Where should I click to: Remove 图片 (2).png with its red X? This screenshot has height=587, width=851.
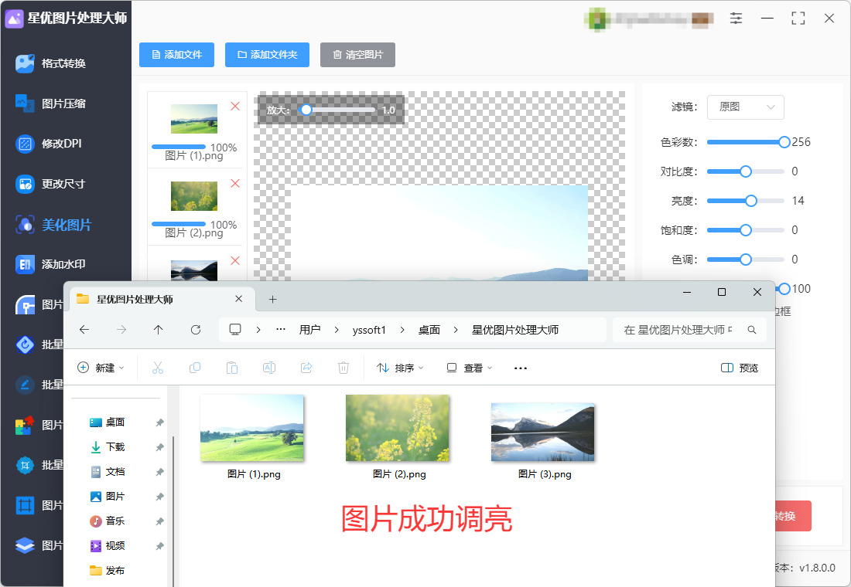pyautogui.click(x=235, y=183)
